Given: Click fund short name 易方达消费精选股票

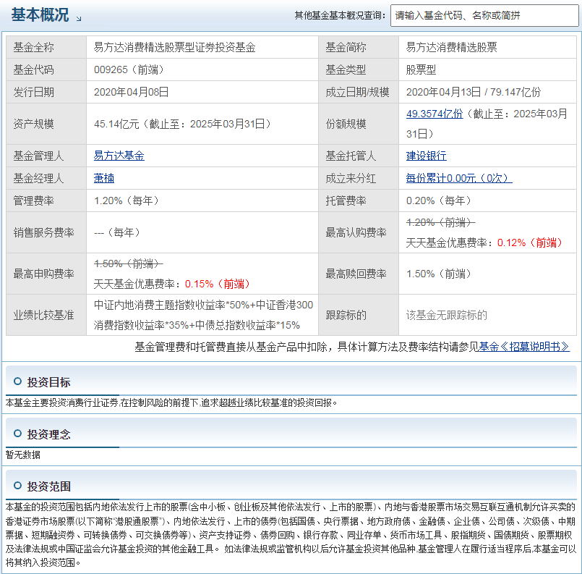Looking at the screenshot, I should [451, 47].
